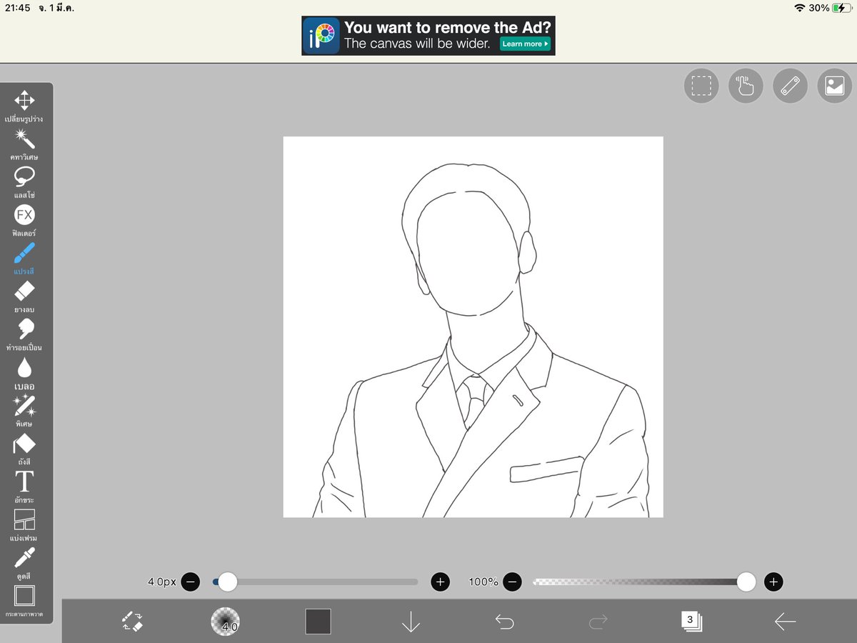Tap the Wi-Fi icon in status bar
Viewport: 857px width, 643px height.
(x=799, y=8)
